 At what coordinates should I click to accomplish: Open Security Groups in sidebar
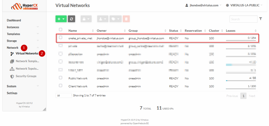(26, 76)
